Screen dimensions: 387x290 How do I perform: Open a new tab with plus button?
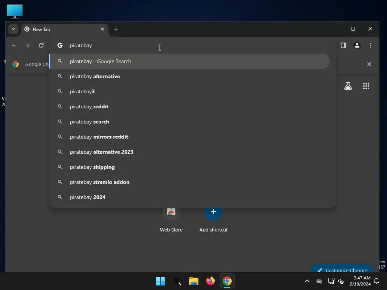pyautogui.click(x=116, y=29)
